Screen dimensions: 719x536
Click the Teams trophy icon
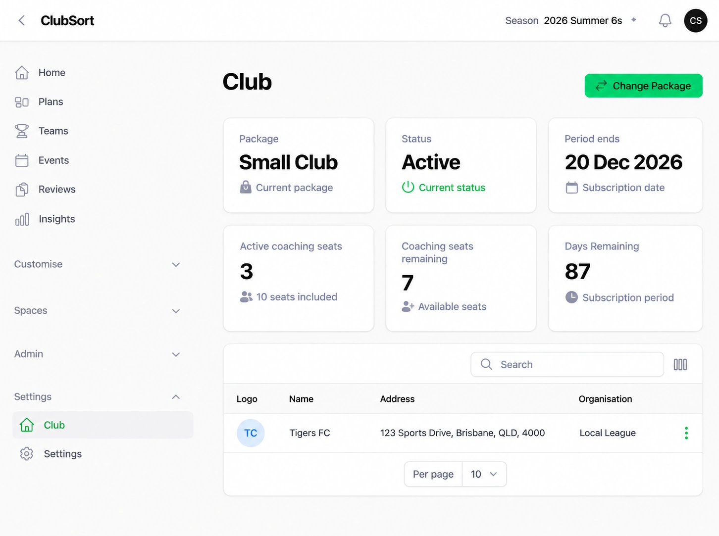[x=22, y=131]
